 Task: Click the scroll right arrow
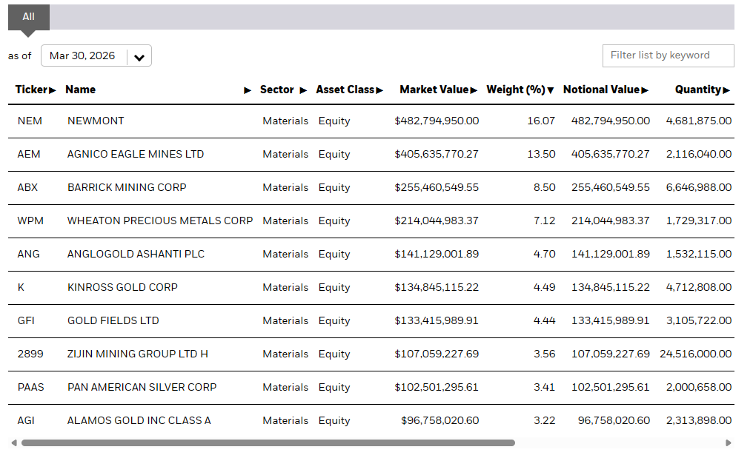[x=729, y=443]
